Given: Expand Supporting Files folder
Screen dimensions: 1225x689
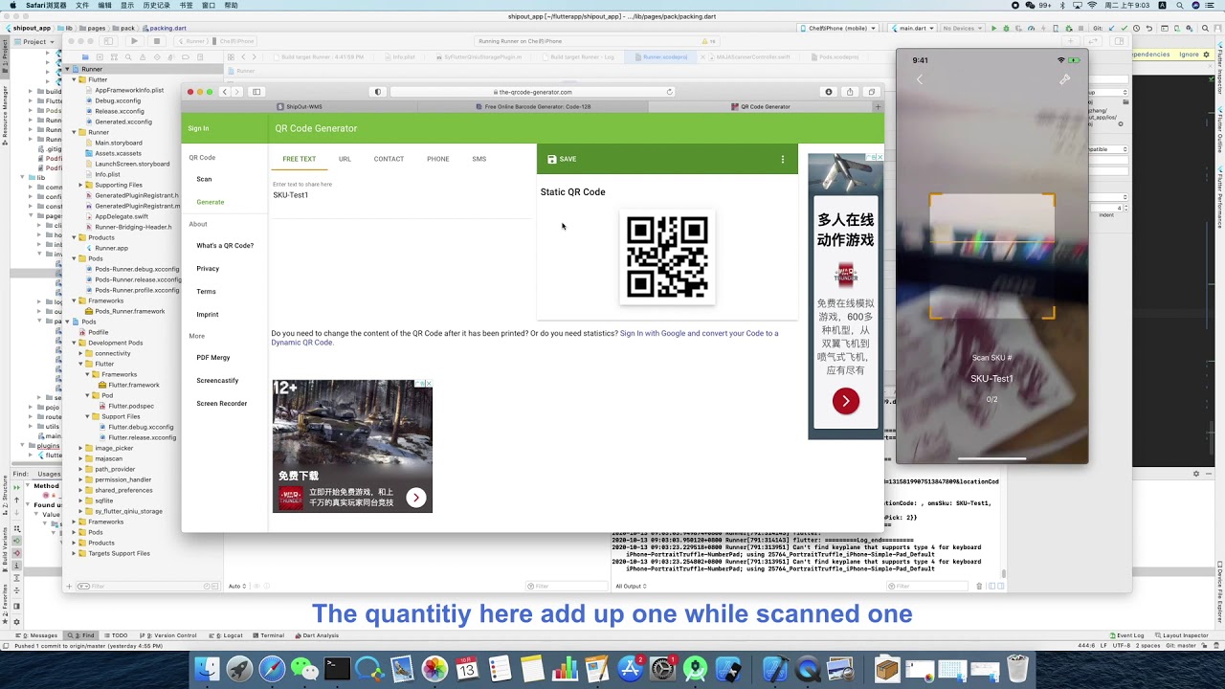Looking at the screenshot, I should 81,185.
